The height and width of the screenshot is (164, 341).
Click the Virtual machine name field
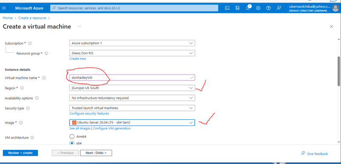coord(132,78)
